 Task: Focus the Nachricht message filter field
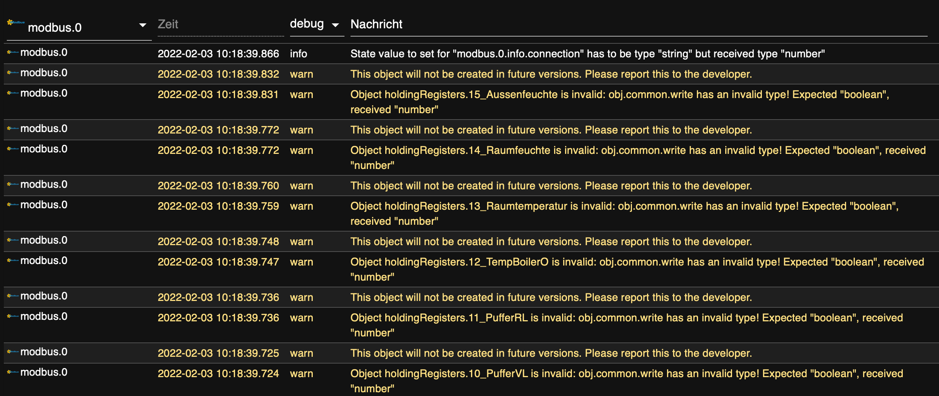[638, 25]
